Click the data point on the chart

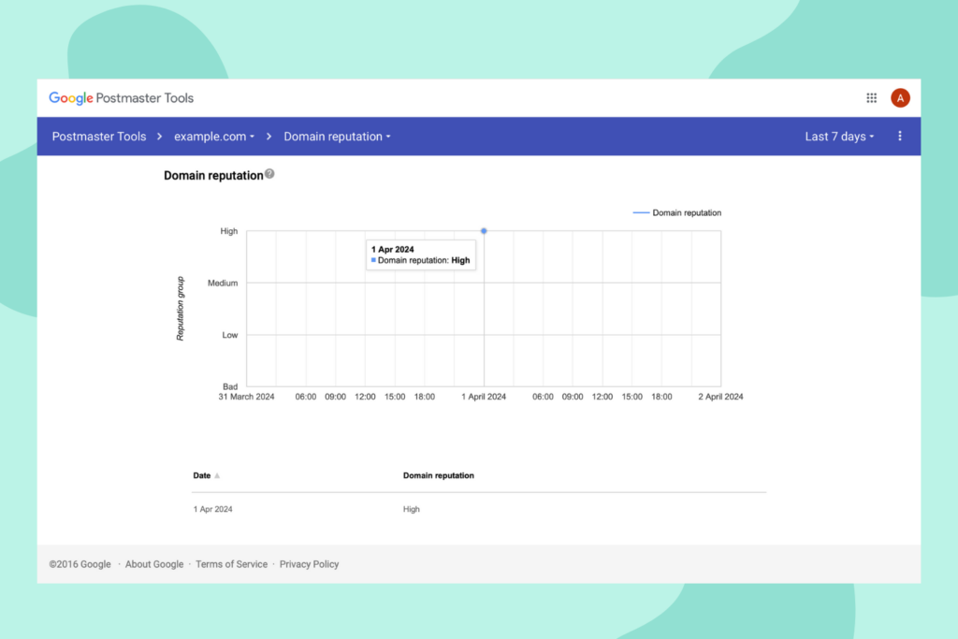pyautogui.click(x=484, y=231)
